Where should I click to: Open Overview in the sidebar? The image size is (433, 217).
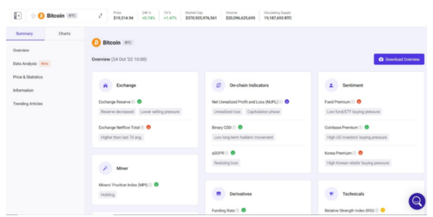21,50
